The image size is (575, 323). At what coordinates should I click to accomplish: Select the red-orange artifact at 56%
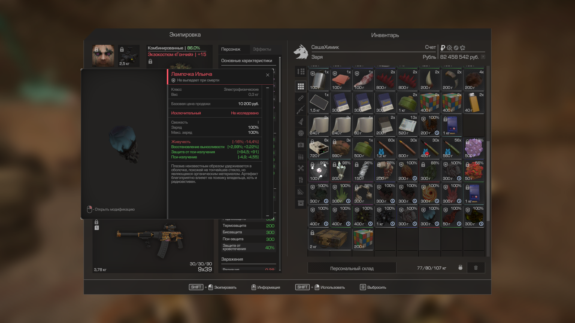pos(474,171)
